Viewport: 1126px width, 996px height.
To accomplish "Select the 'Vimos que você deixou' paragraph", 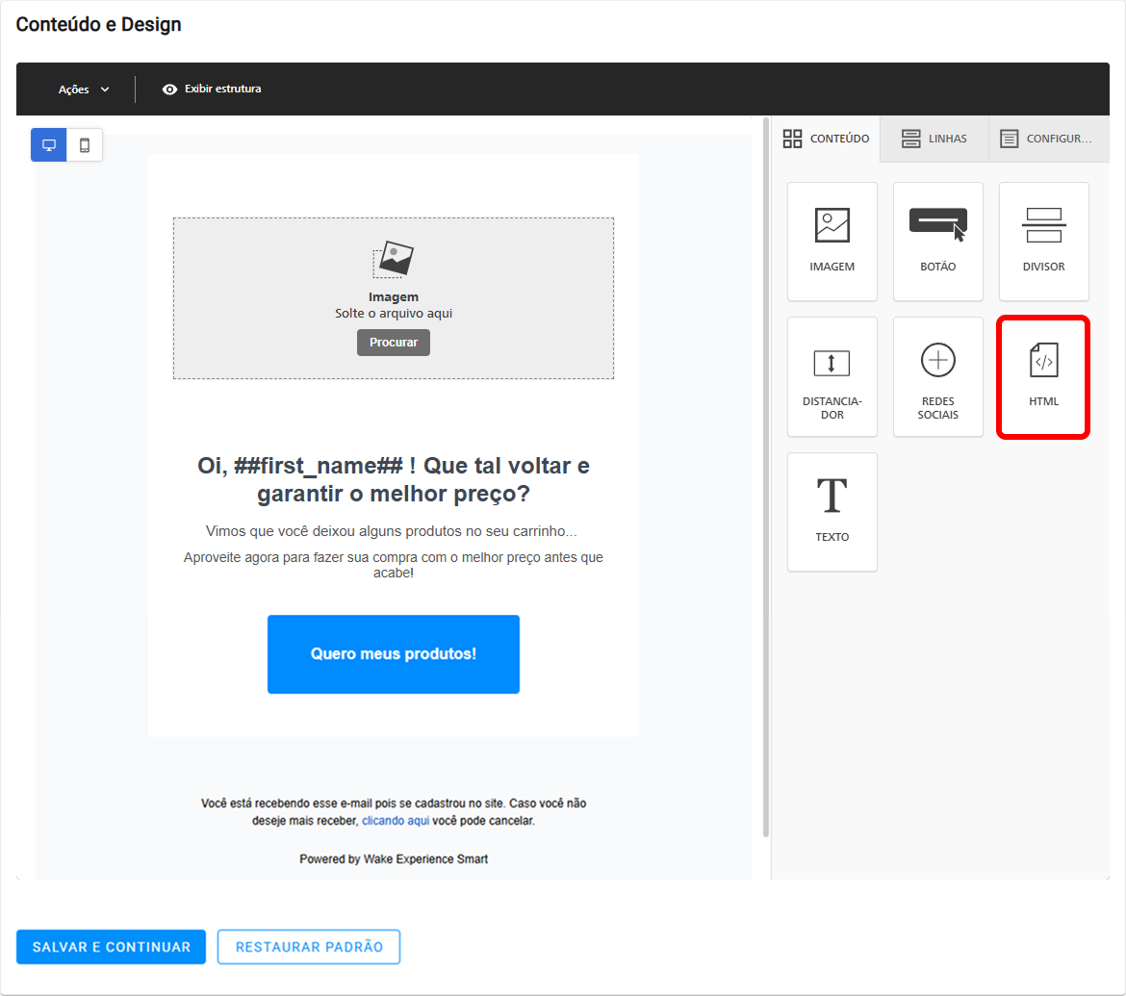I will coord(392,531).
